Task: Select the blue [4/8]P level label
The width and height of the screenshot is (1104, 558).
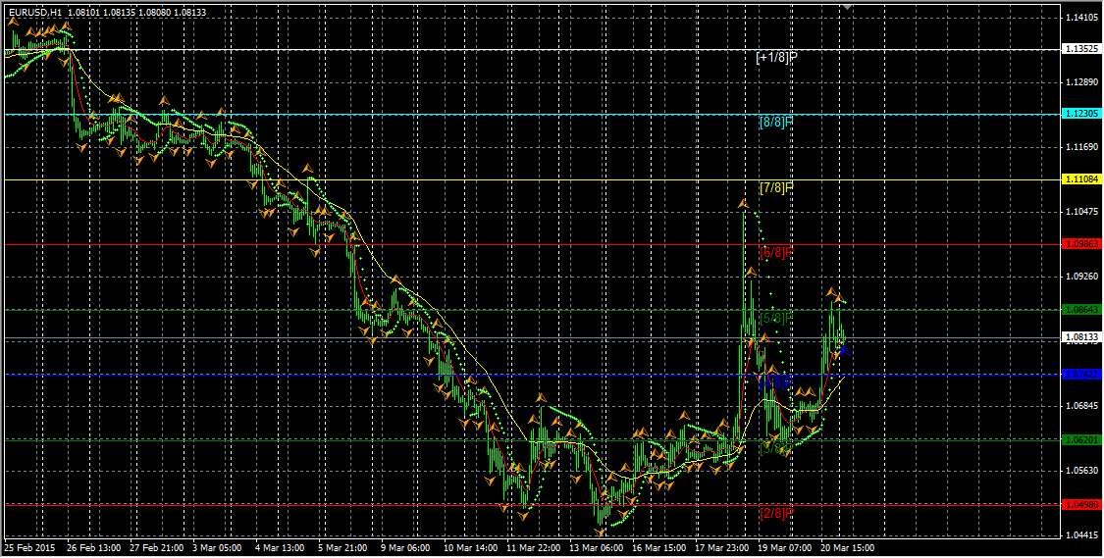Action: coord(776,382)
